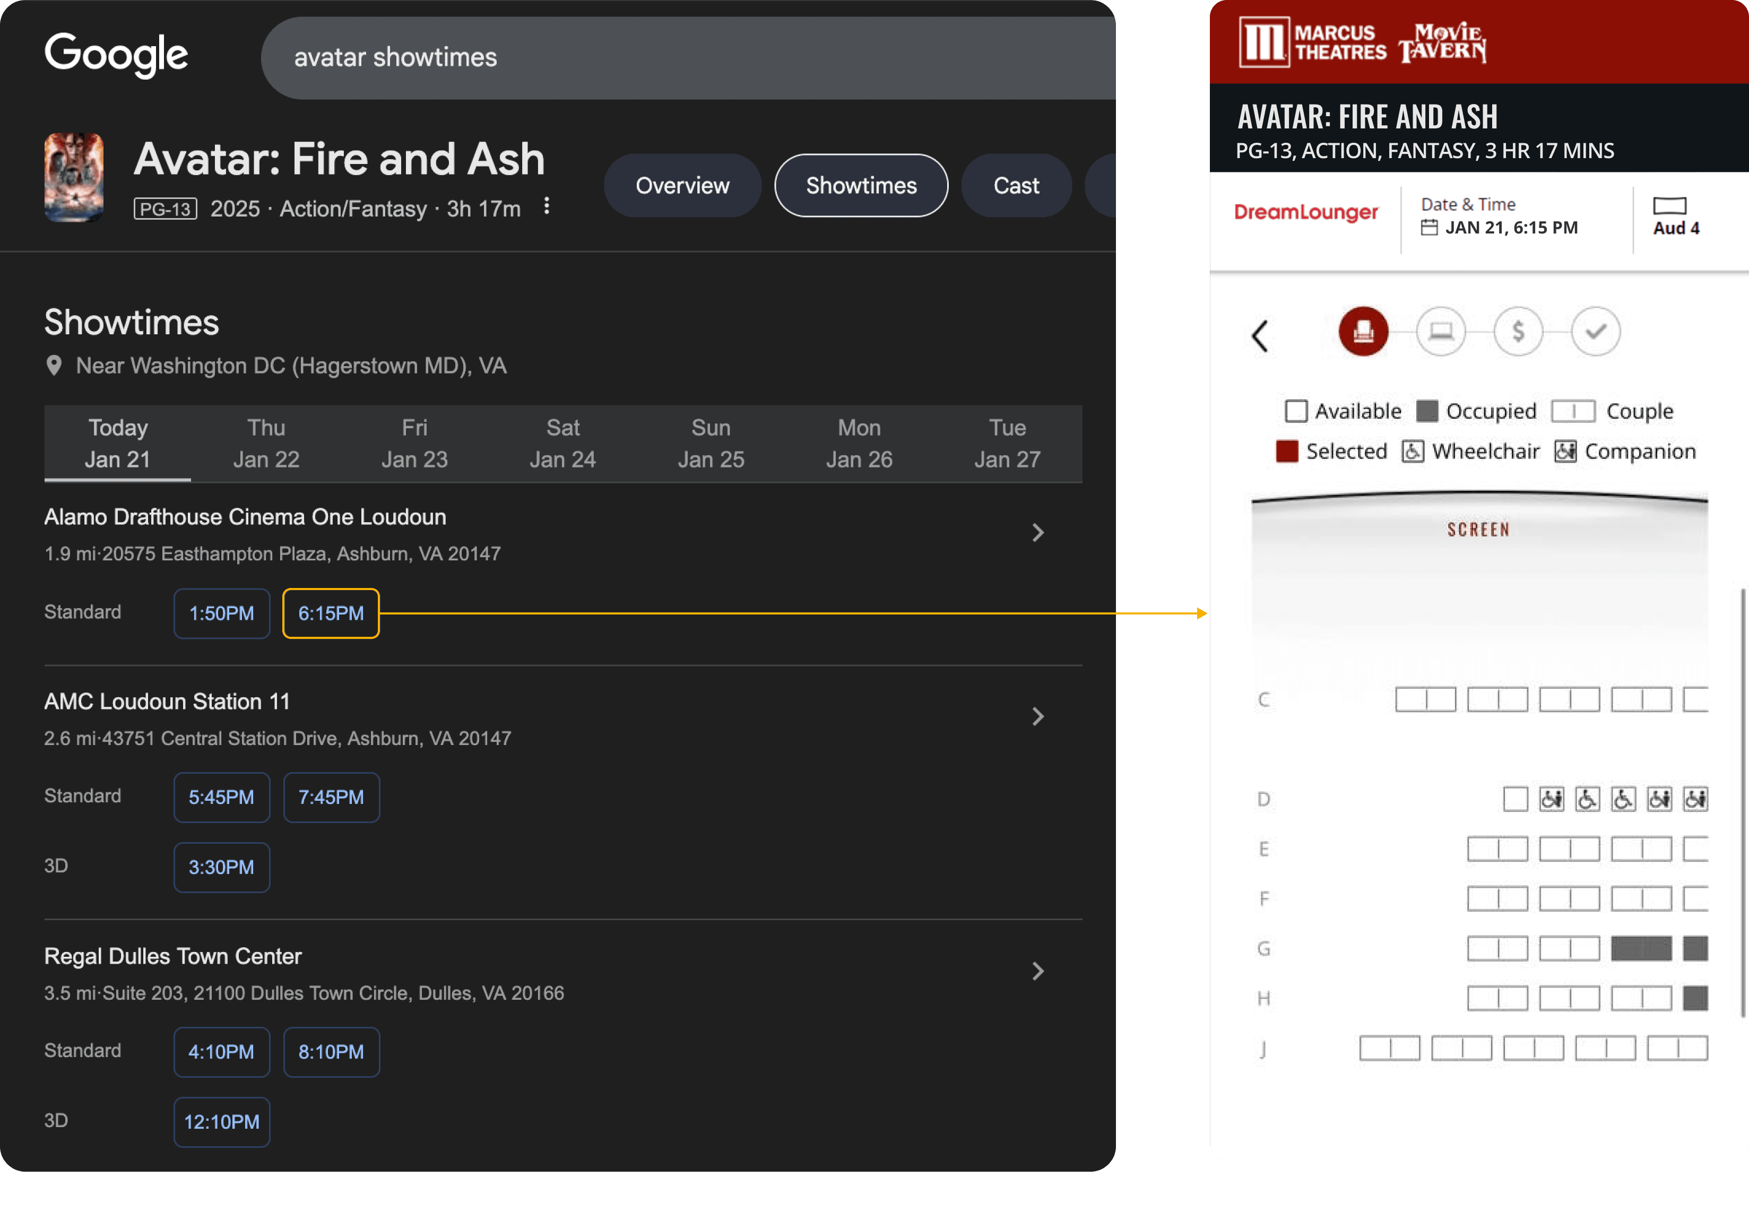
Task: Click the Avatar movie poster thumbnail
Action: pos(74,177)
